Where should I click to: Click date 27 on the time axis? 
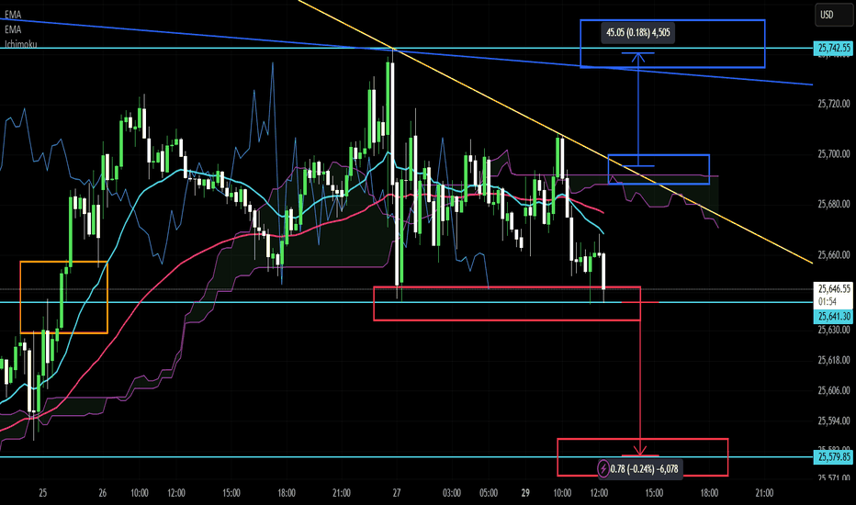395,493
